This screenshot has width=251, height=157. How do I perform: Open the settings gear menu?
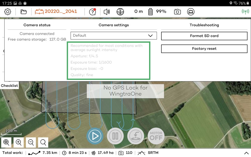coord(8,12)
